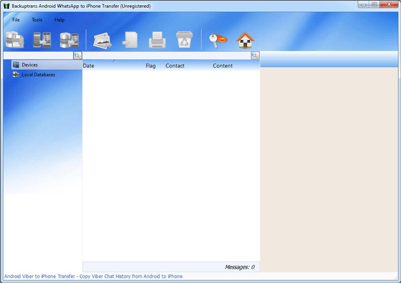Image resolution: width=401 pixels, height=283 pixels.
Task: Click the home page house icon
Action: [245, 40]
